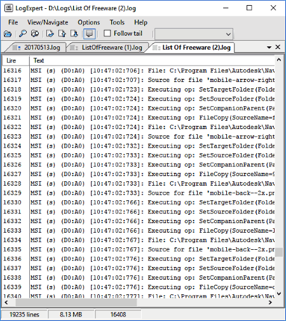Select log line 16331
Image resolution: width=286 pixels, height=321 pixels.
tap(139, 212)
